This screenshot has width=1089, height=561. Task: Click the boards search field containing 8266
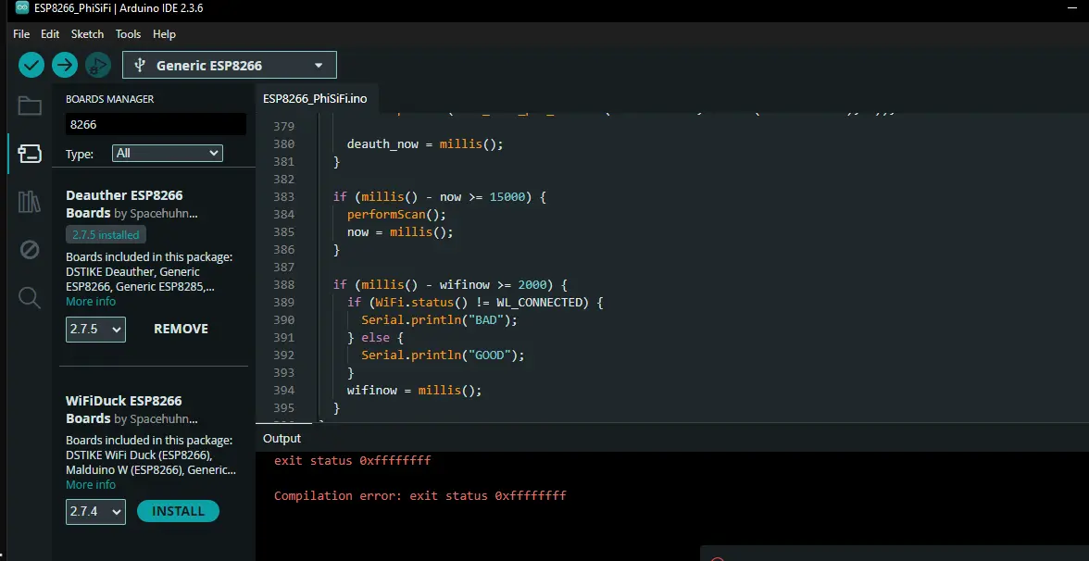coord(156,124)
